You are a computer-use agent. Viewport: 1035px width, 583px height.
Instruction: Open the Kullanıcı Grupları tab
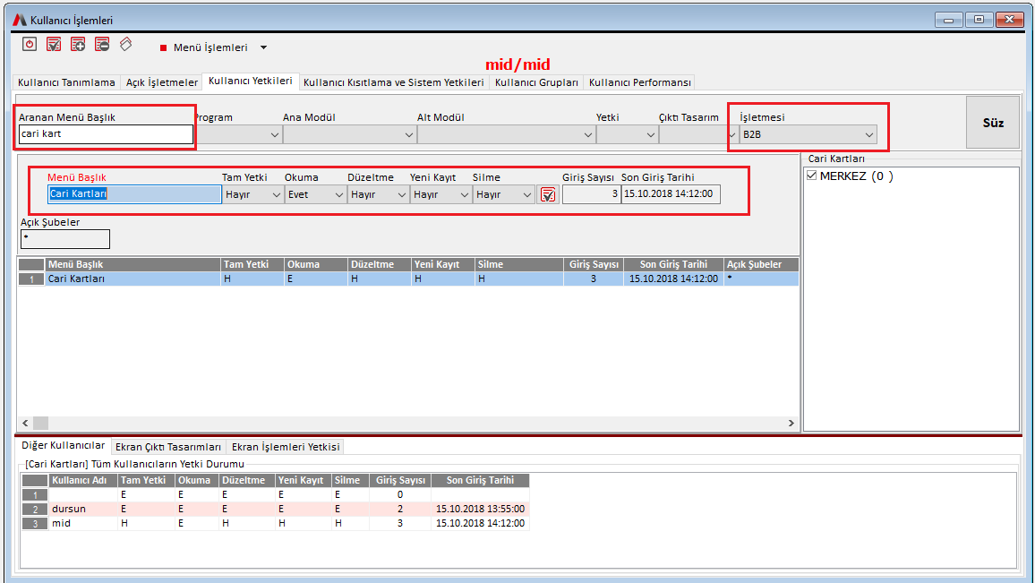tap(536, 82)
